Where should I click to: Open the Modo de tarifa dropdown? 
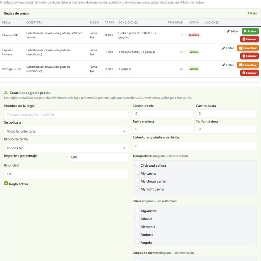66,148
